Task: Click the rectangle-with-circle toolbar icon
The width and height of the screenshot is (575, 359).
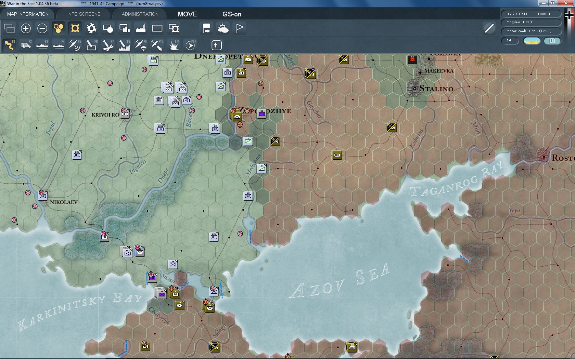Action: (108, 28)
